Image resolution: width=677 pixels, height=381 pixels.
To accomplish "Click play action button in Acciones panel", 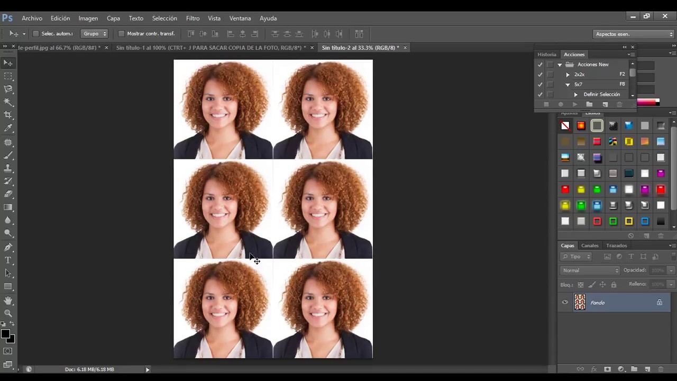I will pyautogui.click(x=575, y=104).
